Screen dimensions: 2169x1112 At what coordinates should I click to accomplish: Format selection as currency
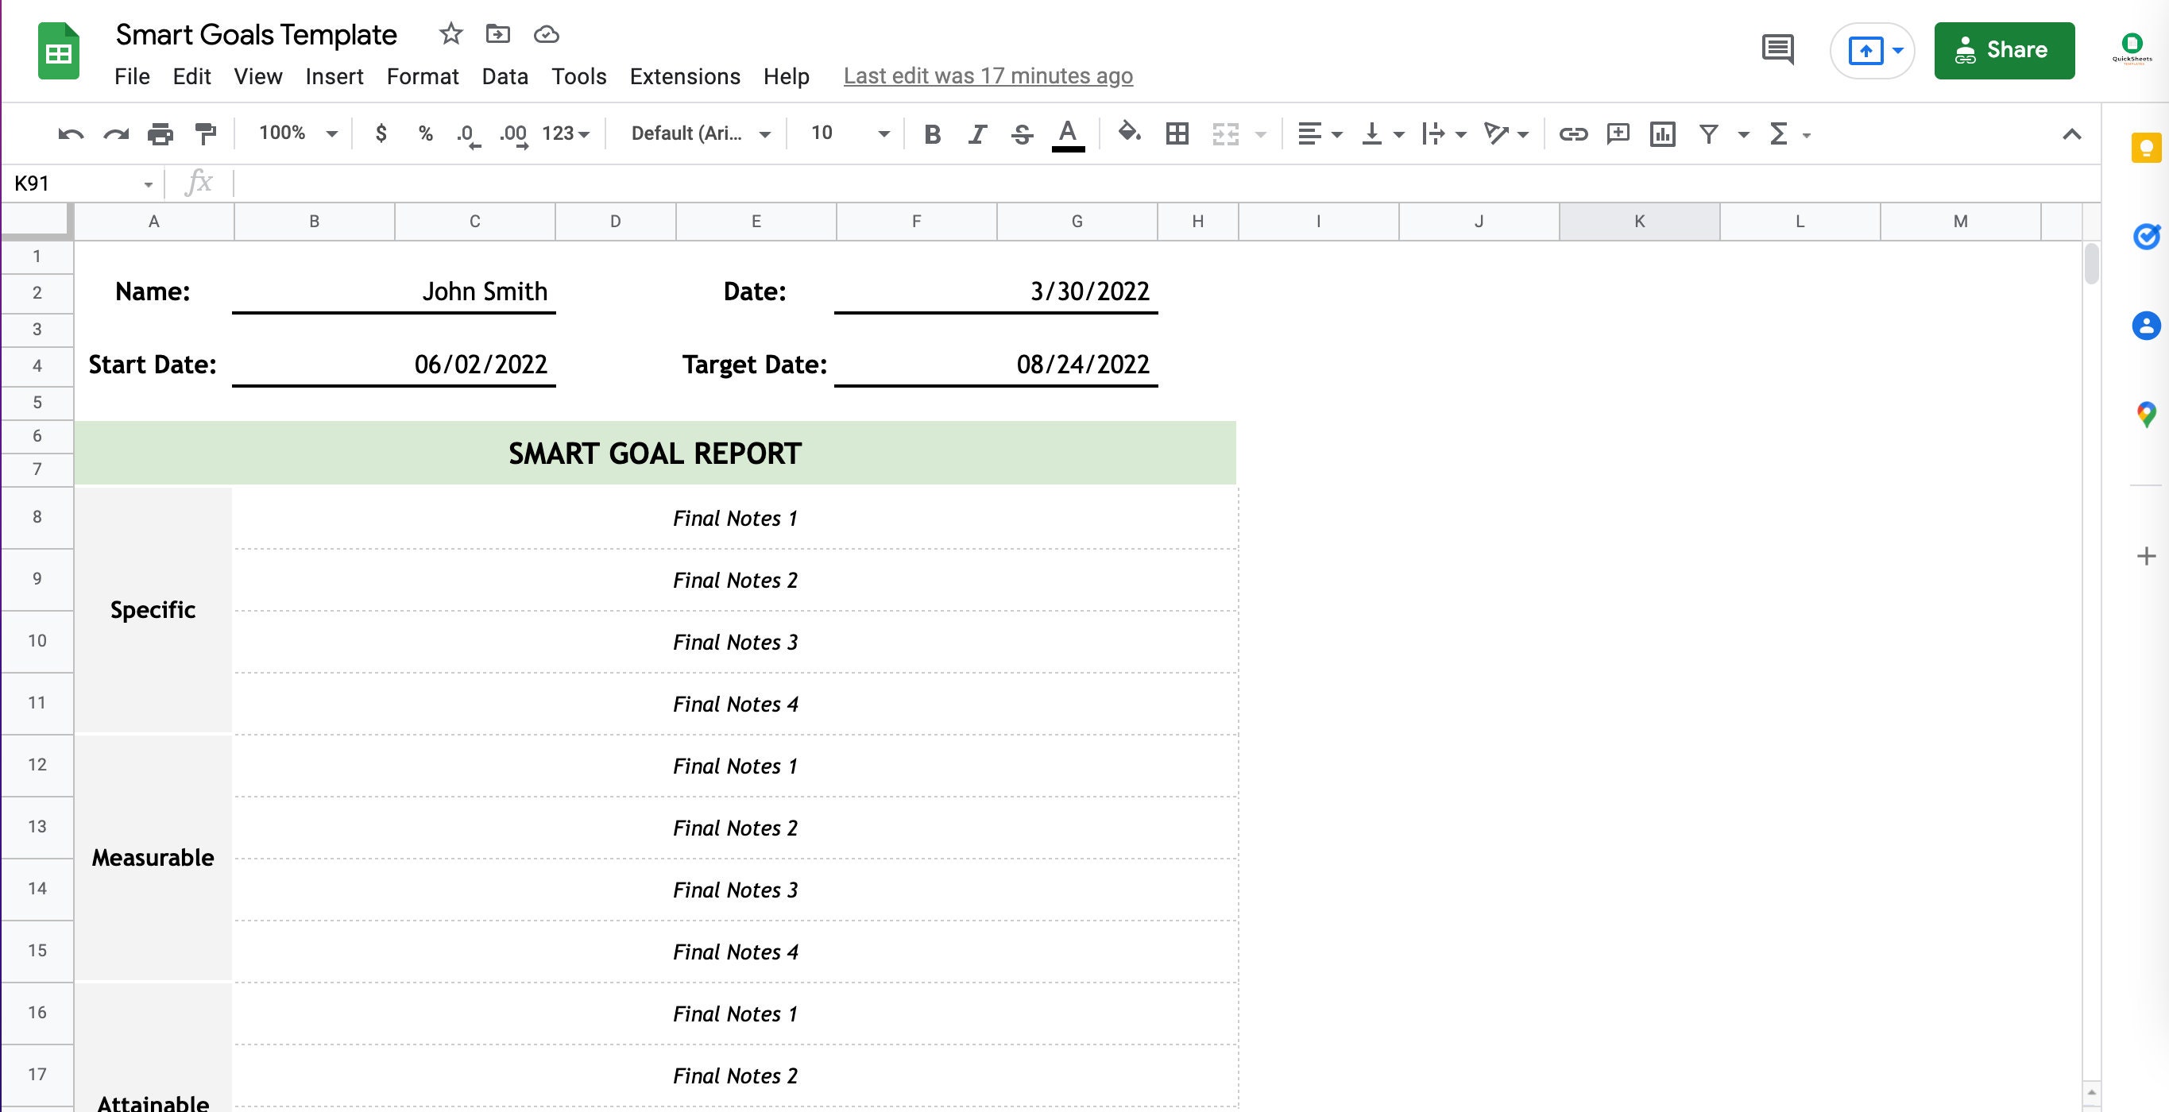[381, 133]
